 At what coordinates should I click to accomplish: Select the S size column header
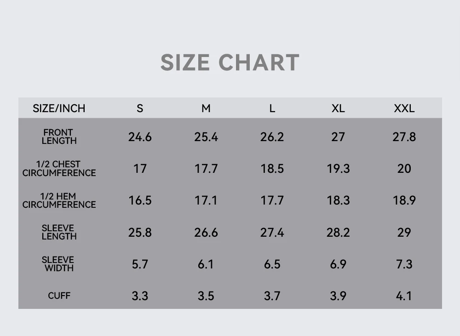pos(140,108)
